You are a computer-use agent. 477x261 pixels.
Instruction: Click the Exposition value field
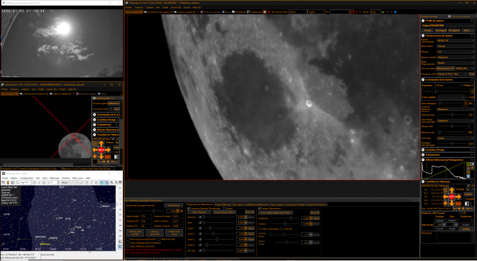(x=446, y=85)
